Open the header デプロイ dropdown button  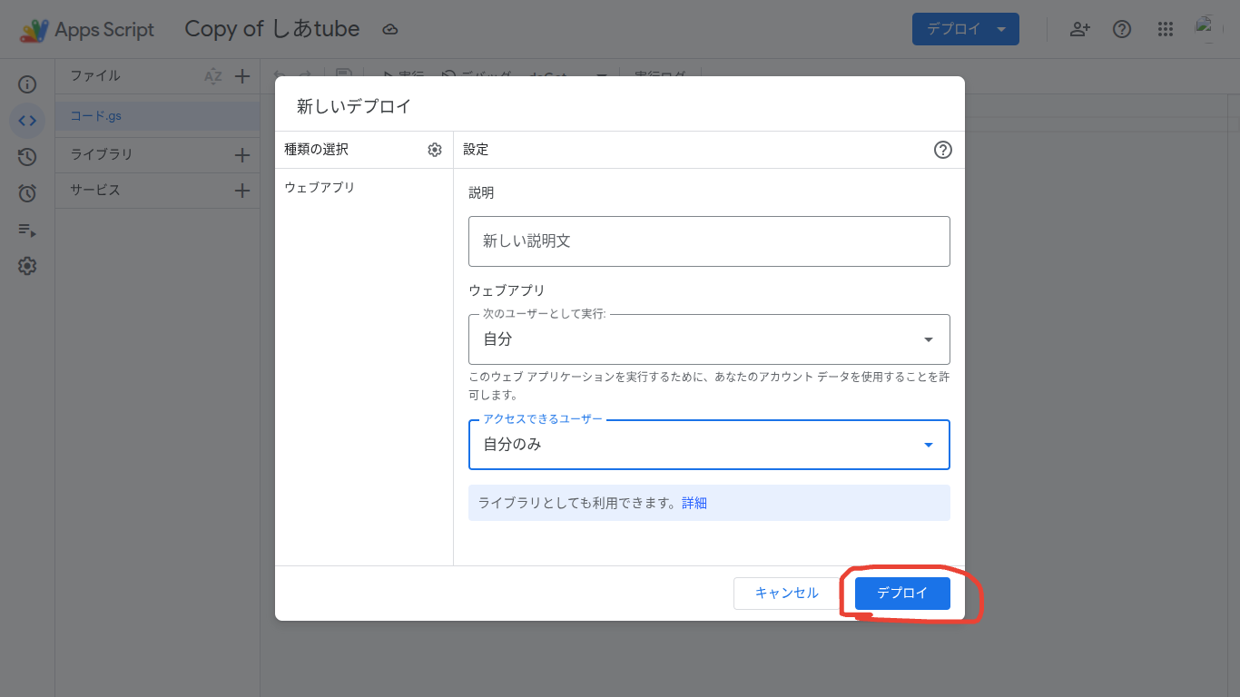pyautogui.click(x=966, y=29)
